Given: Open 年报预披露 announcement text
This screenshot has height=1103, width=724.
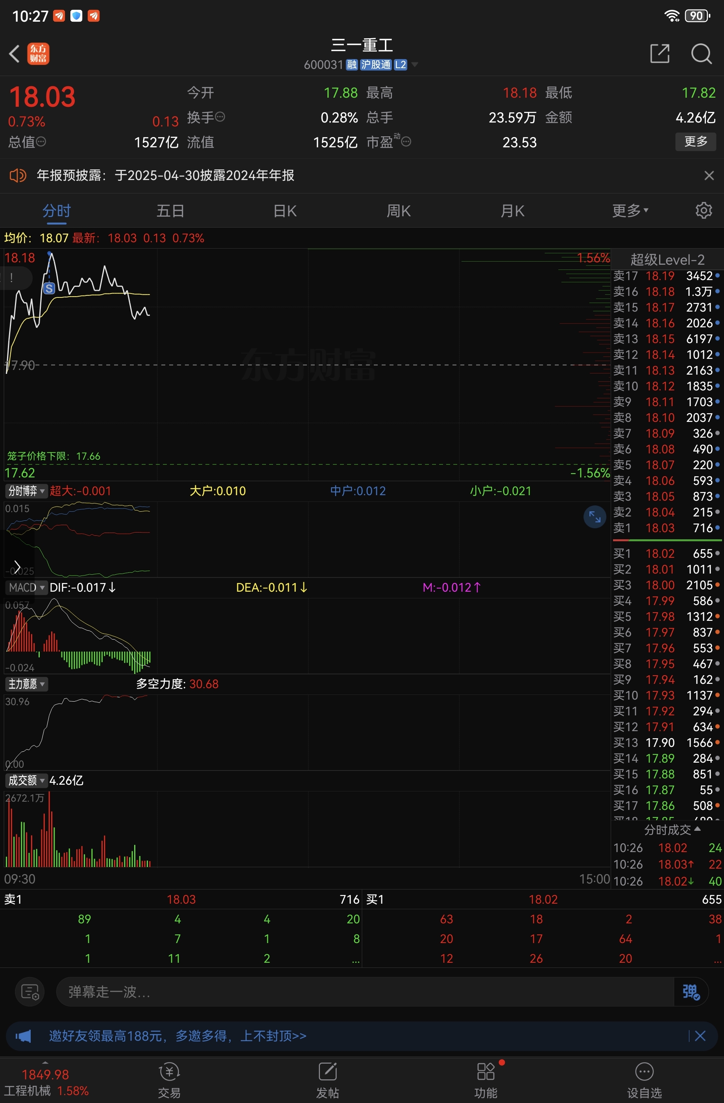Looking at the screenshot, I should pos(165,176).
